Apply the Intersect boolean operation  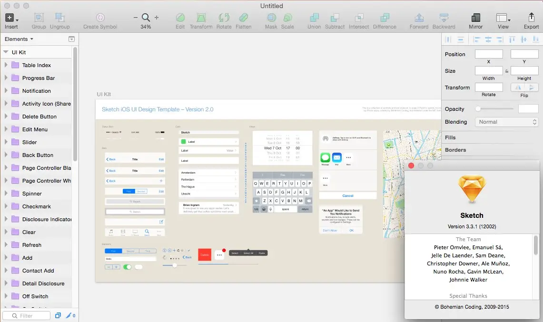[359, 18]
